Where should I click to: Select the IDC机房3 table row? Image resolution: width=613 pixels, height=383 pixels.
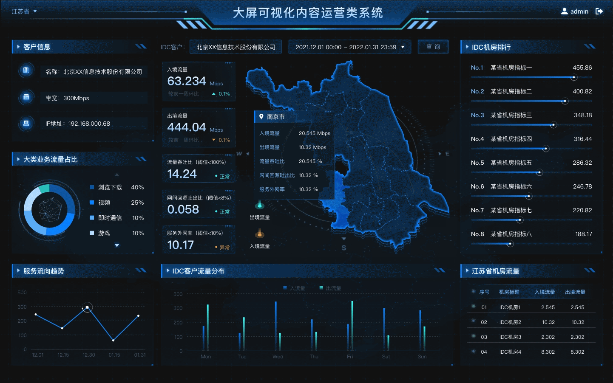click(531, 337)
